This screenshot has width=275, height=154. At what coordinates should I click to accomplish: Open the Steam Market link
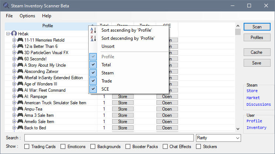253,98
